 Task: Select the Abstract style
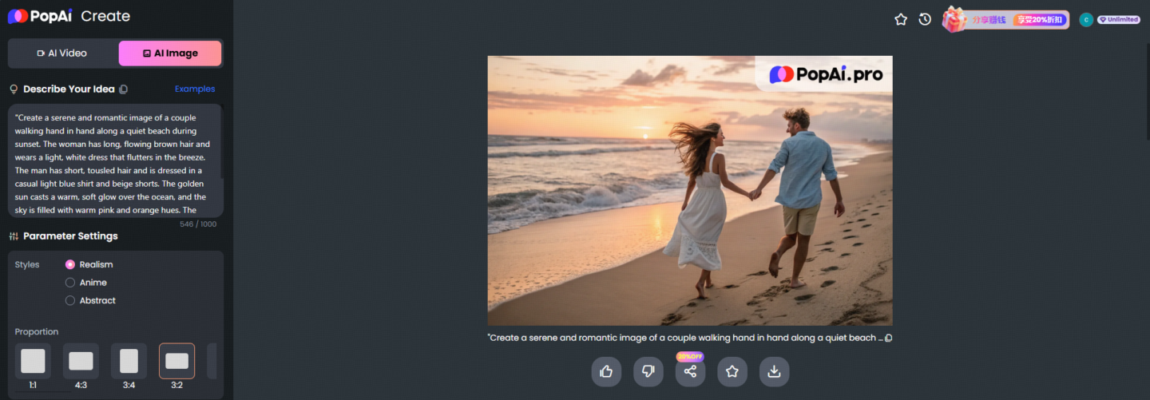90,301
